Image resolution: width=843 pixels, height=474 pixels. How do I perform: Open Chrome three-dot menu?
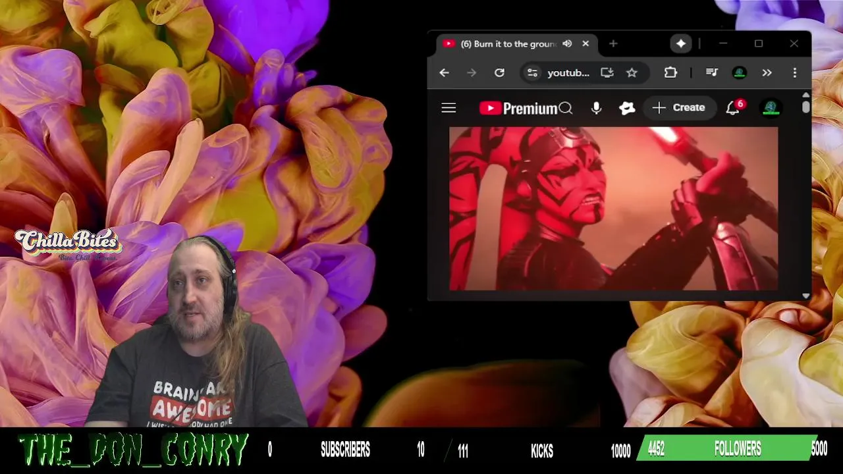795,73
